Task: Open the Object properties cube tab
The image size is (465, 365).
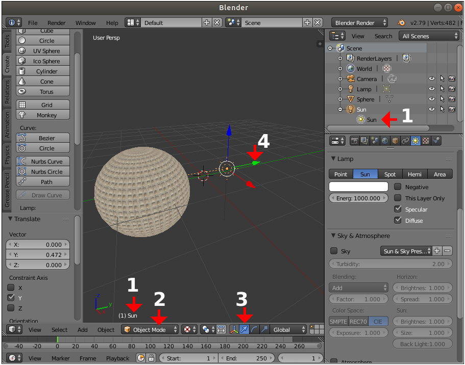Action: click(x=395, y=141)
